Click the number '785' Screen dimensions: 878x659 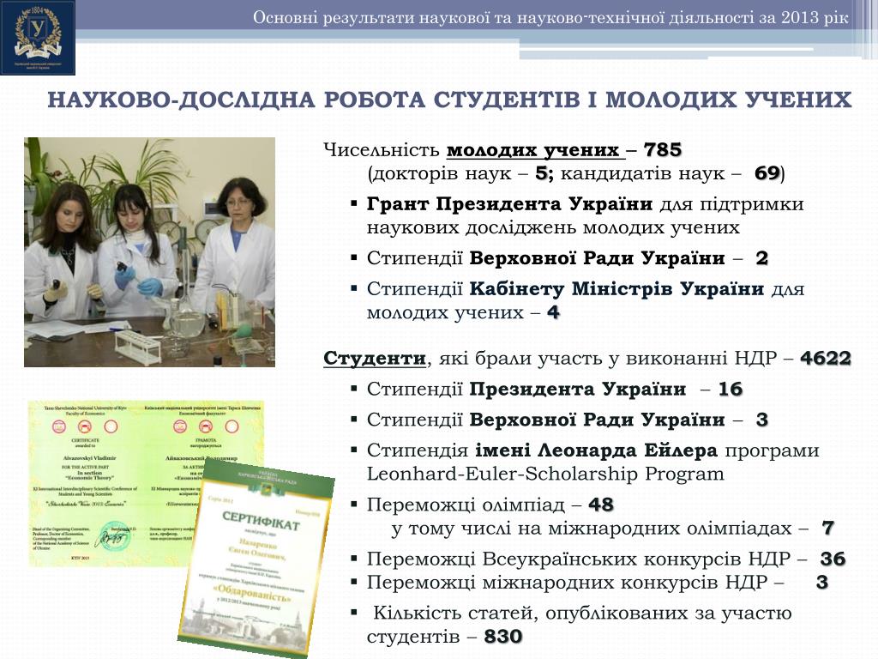pyautogui.click(x=663, y=149)
